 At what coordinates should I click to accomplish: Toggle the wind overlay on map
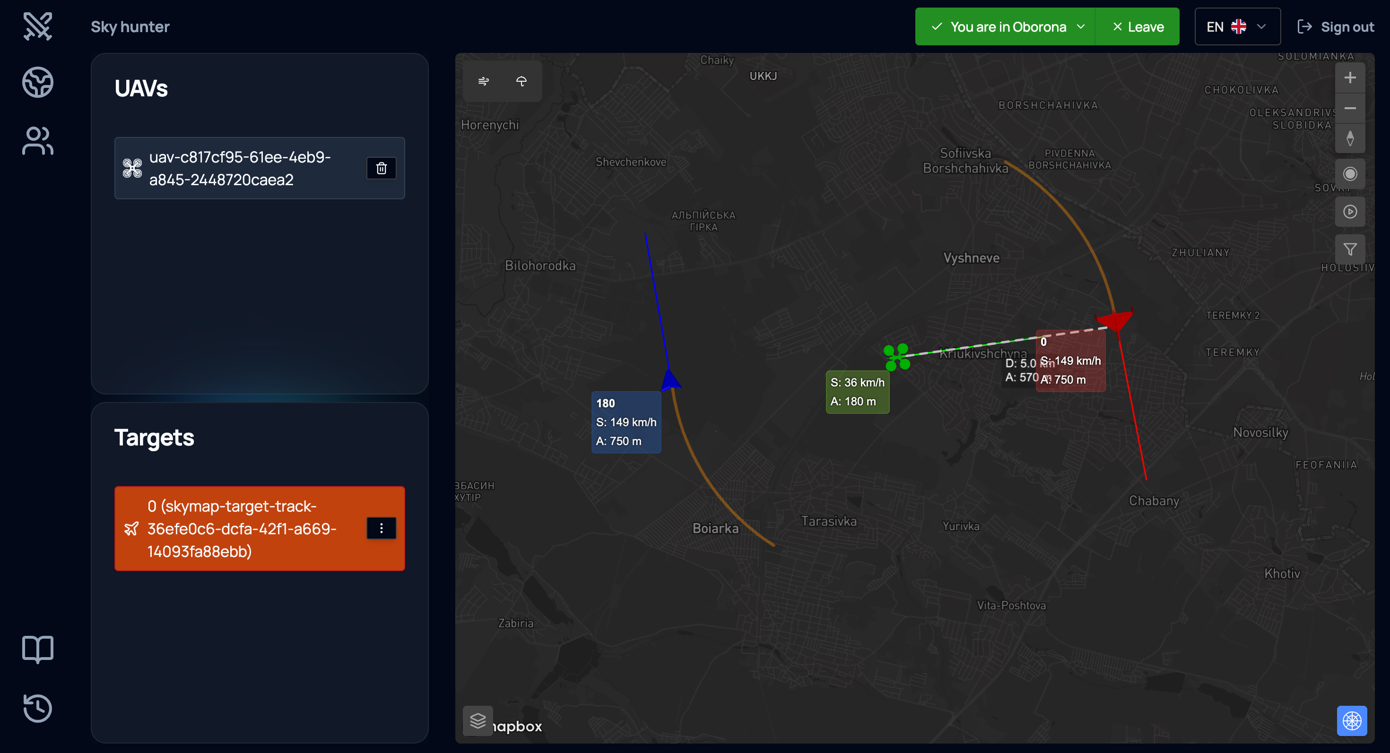484,81
